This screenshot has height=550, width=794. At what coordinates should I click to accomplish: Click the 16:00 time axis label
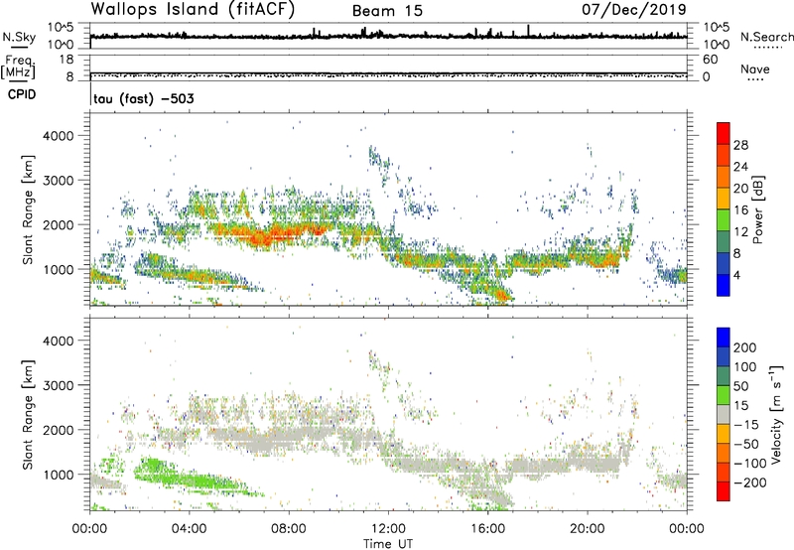coord(487,529)
